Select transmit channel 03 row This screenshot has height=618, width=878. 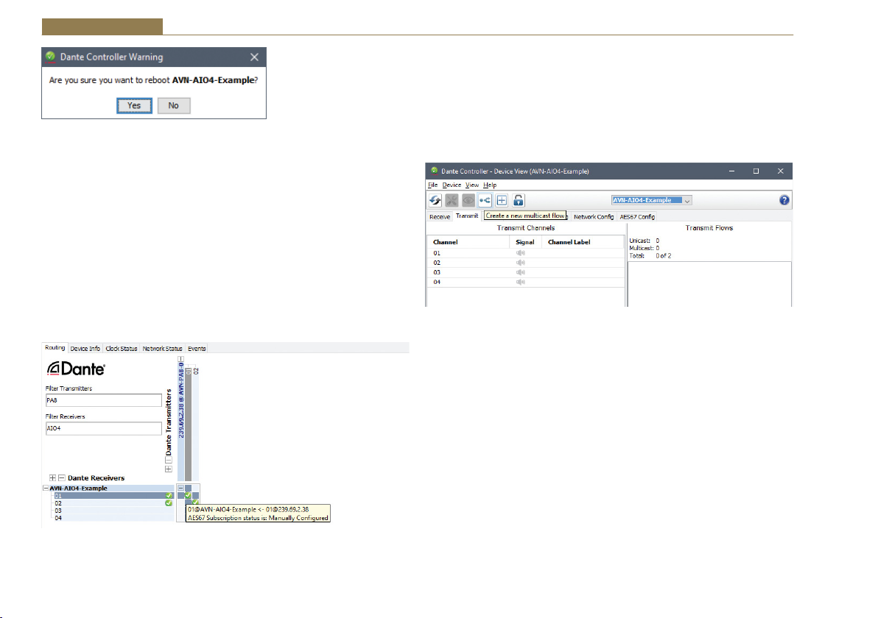(x=526, y=272)
